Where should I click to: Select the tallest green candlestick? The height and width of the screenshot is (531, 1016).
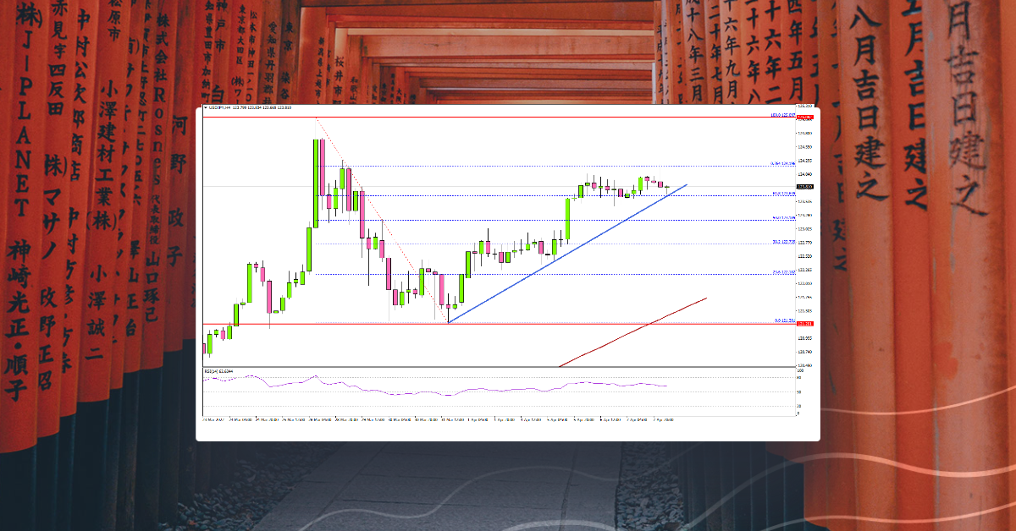(x=315, y=182)
